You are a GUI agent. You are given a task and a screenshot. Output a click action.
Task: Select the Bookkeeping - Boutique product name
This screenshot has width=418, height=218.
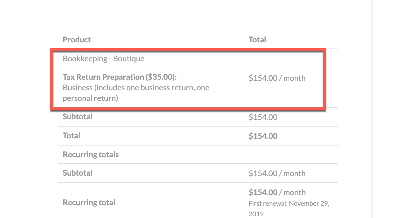104,59
